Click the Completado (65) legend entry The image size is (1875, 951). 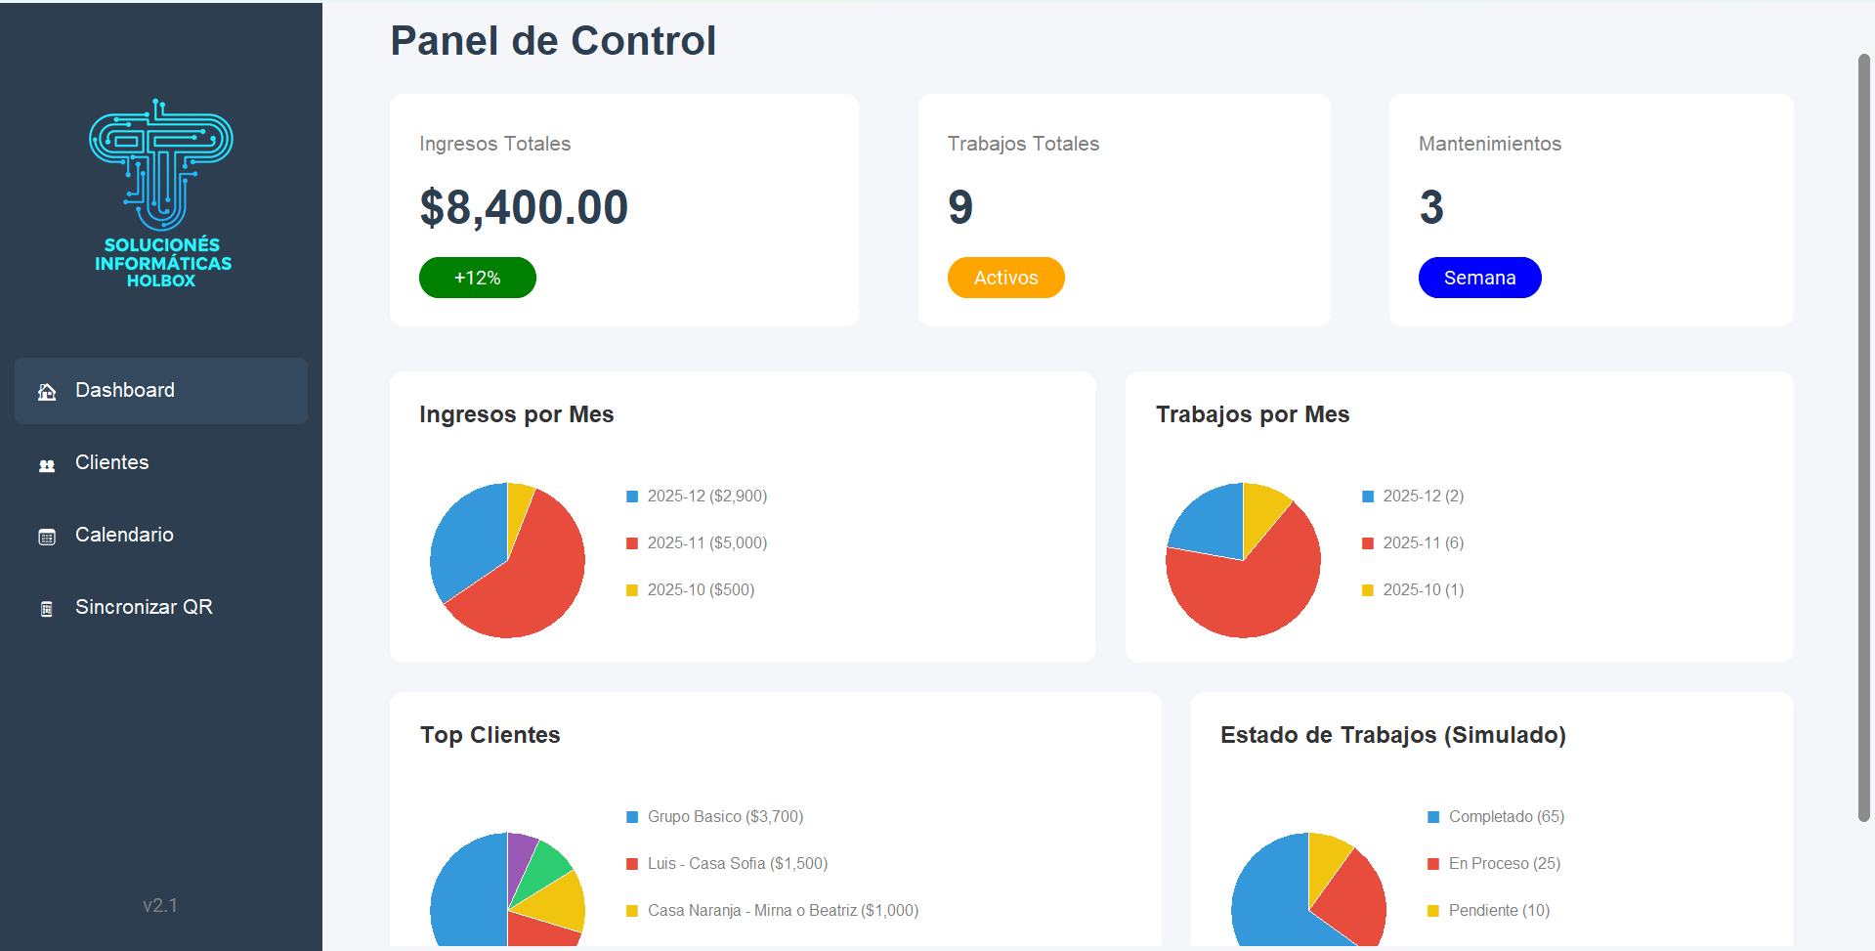(1506, 816)
